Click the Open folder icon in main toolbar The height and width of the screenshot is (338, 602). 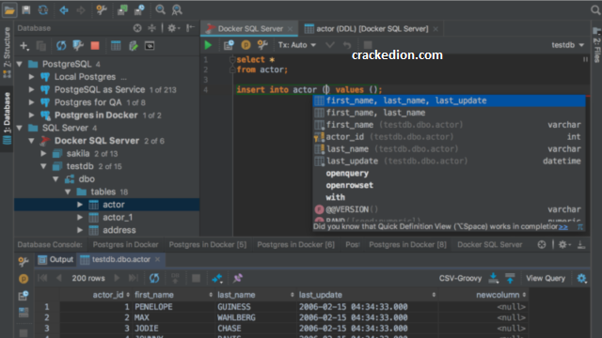point(9,10)
